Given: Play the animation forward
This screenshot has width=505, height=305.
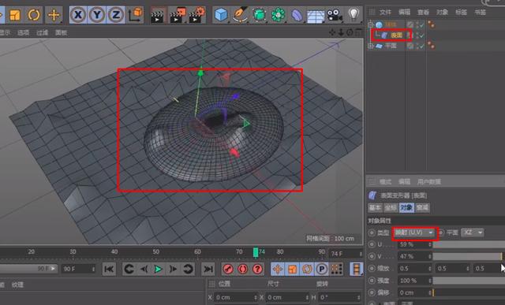Looking at the screenshot, I should pyautogui.click(x=158, y=269).
